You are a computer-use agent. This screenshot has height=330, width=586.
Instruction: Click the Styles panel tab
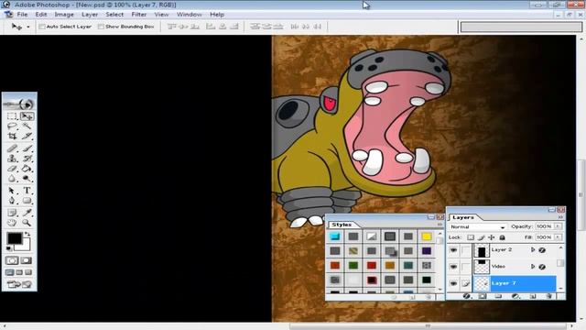(342, 225)
